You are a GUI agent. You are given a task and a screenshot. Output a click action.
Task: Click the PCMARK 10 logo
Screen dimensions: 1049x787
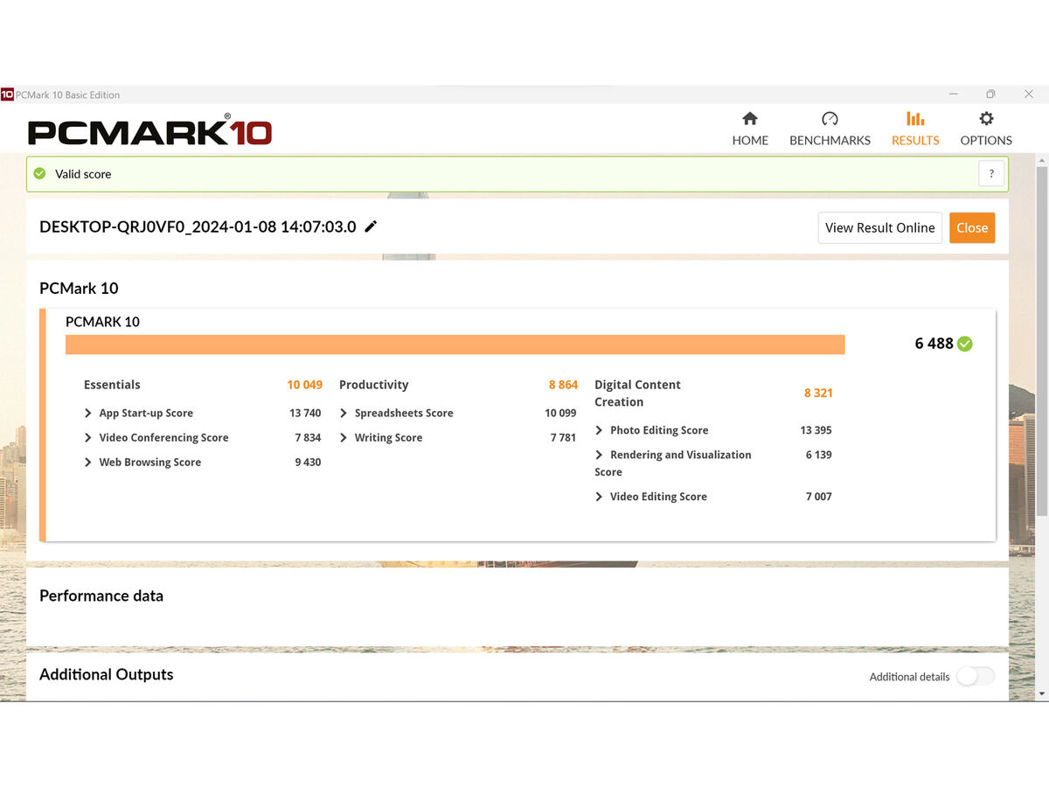point(149,130)
